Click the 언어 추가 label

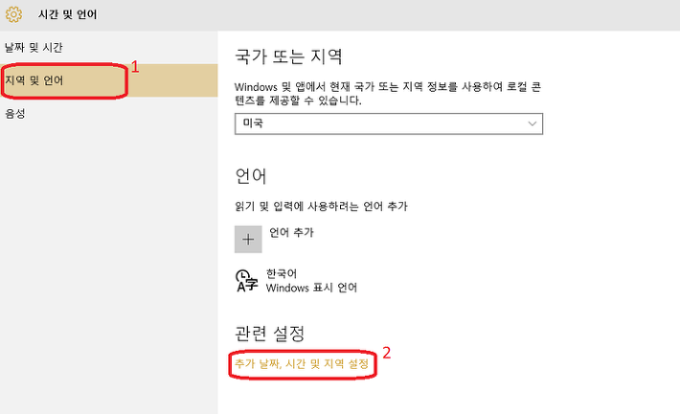coord(291,233)
